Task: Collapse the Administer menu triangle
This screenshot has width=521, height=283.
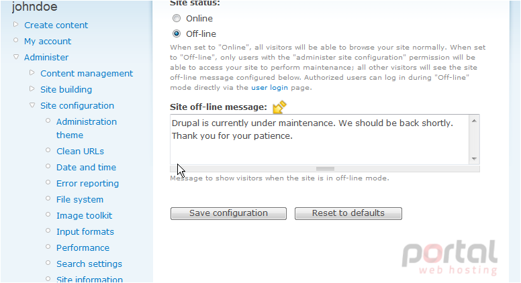Action: click(x=16, y=57)
